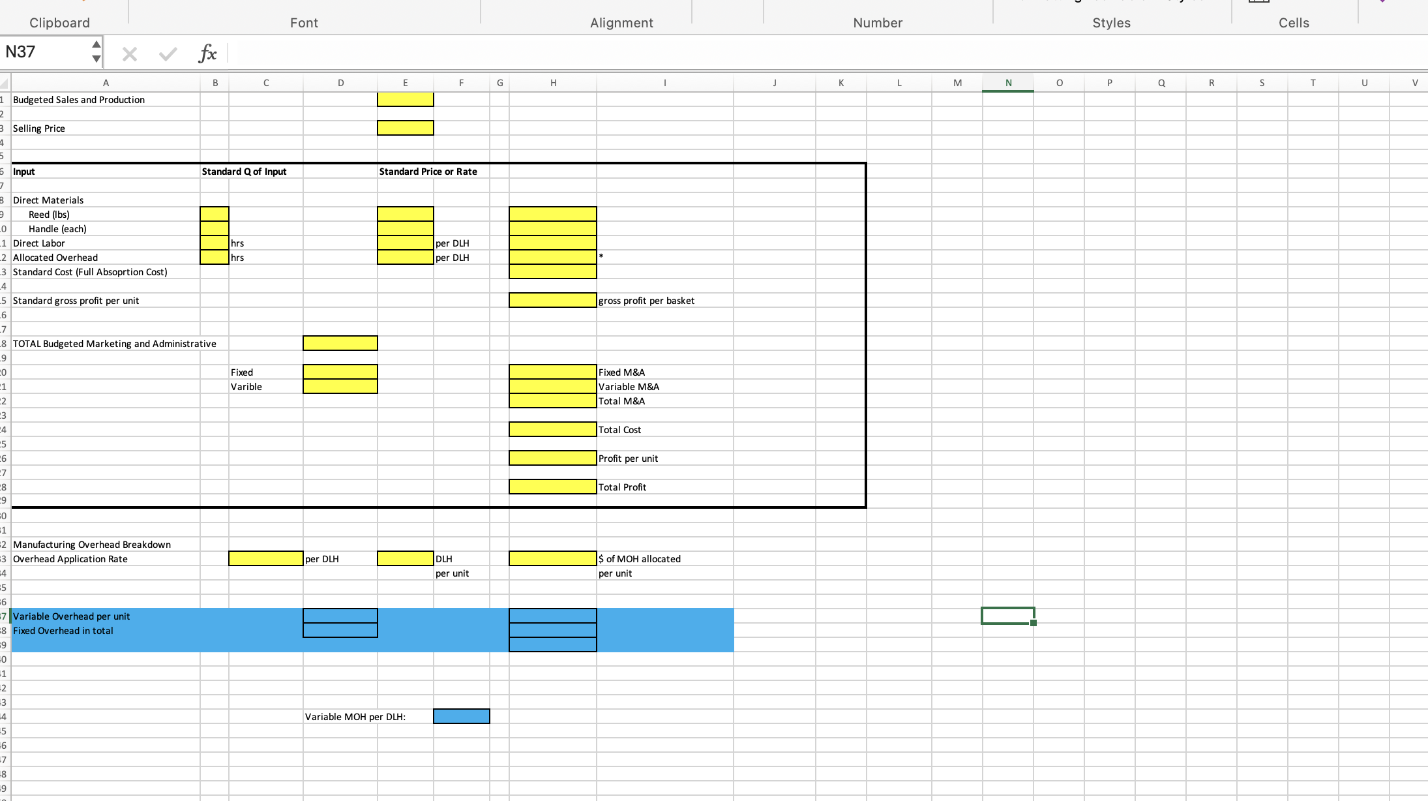Click the yellow gross profit per basket cell

[552, 301]
